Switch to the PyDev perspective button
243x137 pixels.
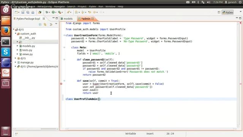tap(228, 13)
